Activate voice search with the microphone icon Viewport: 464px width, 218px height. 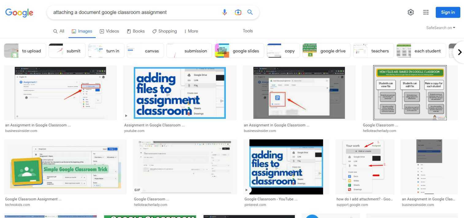(224, 12)
